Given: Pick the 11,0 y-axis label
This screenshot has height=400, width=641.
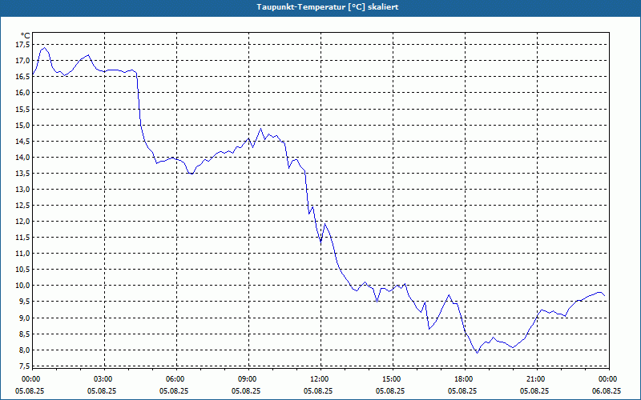Looking at the screenshot, I should pyautogui.click(x=22, y=254).
